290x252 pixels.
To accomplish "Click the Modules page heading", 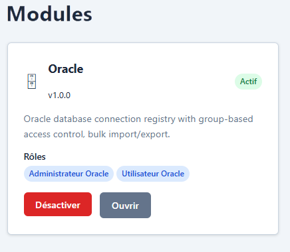I will [x=49, y=14].
